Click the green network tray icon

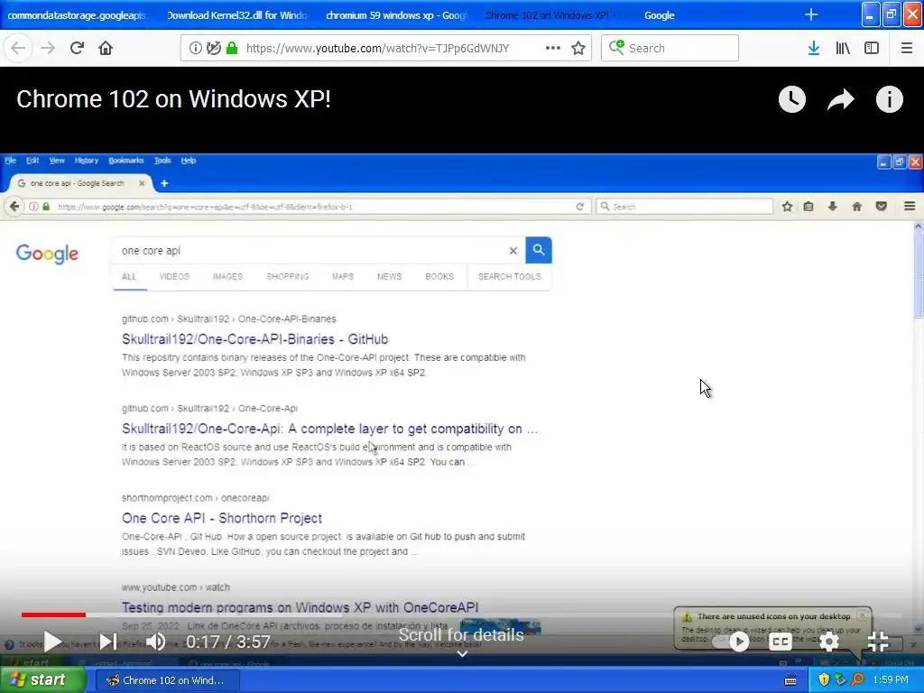point(841,680)
